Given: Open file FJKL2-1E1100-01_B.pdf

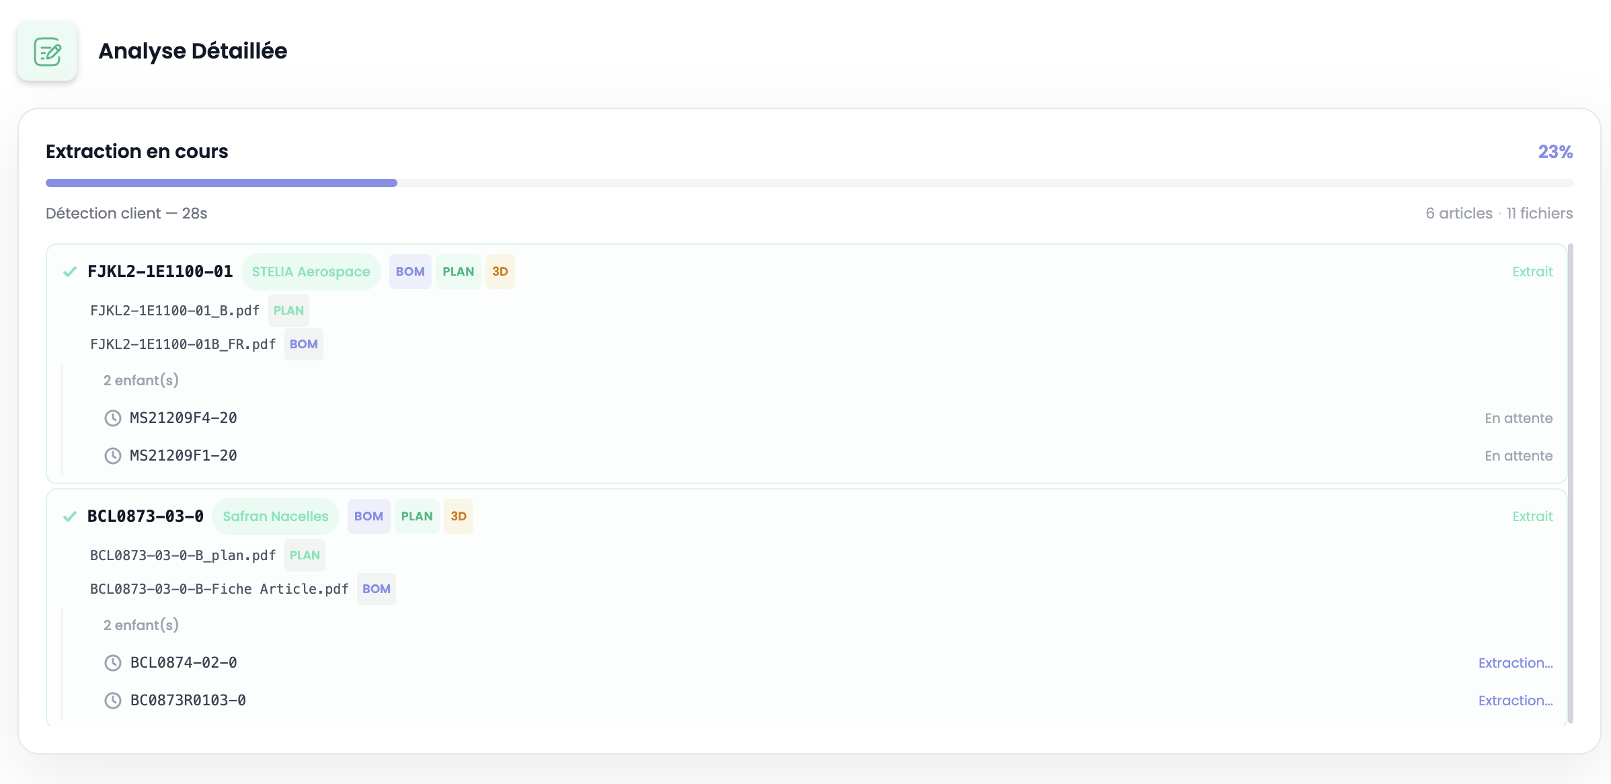Looking at the screenshot, I should [175, 311].
